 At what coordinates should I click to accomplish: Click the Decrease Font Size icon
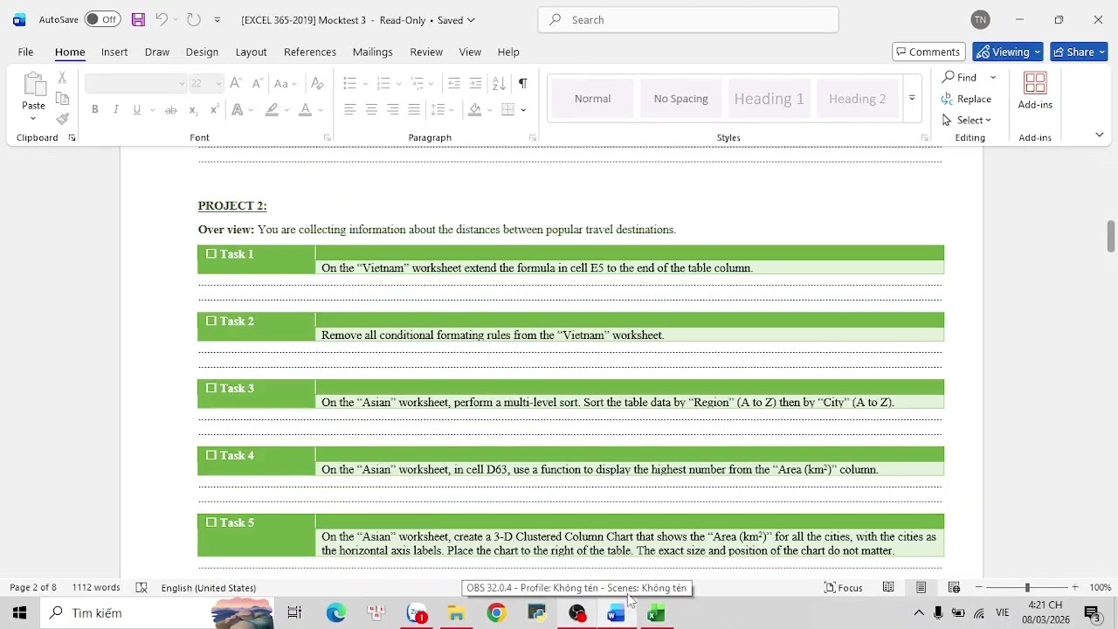(257, 83)
